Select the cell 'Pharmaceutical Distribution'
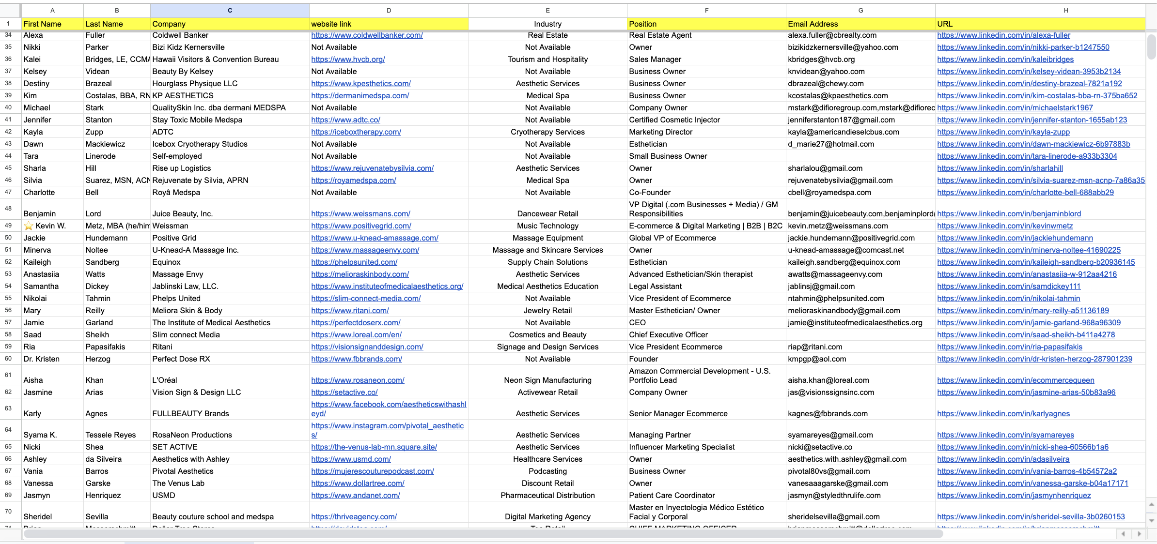 pyautogui.click(x=547, y=495)
